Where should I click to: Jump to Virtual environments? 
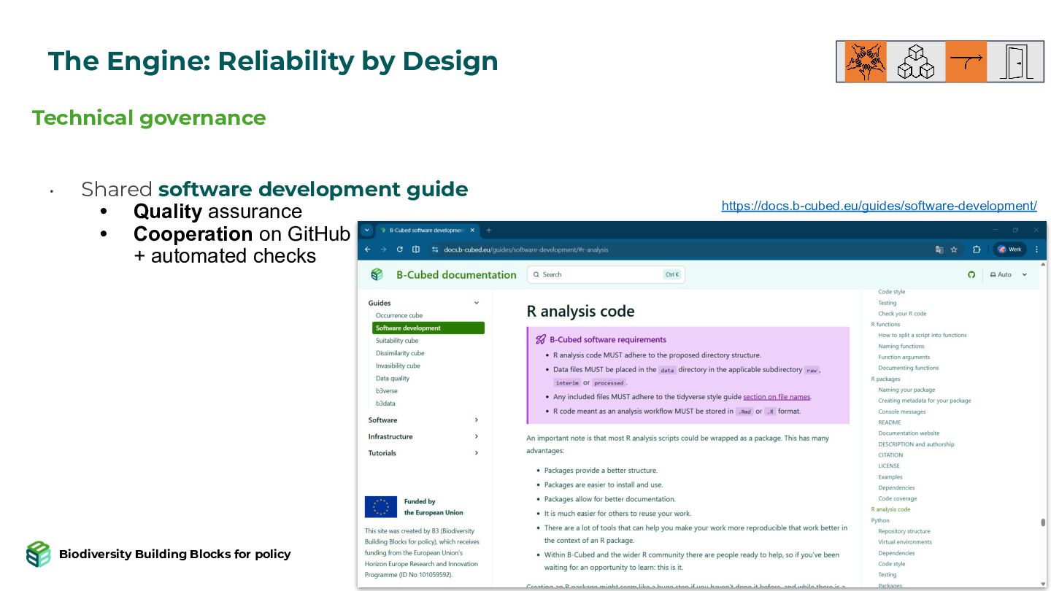[x=905, y=542]
